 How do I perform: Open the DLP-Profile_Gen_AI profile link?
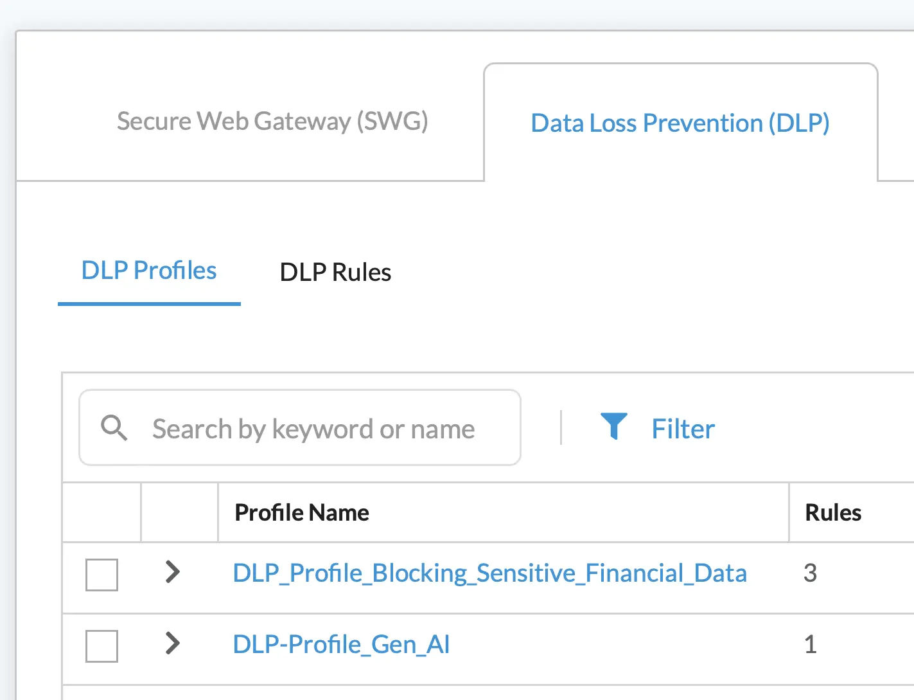341,644
